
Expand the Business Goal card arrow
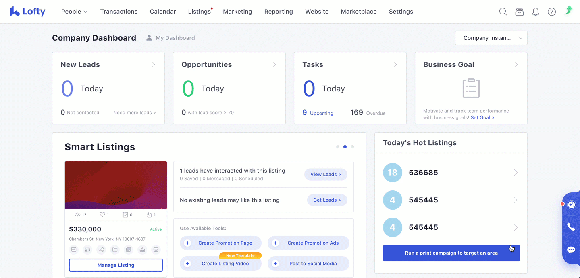[x=516, y=64]
